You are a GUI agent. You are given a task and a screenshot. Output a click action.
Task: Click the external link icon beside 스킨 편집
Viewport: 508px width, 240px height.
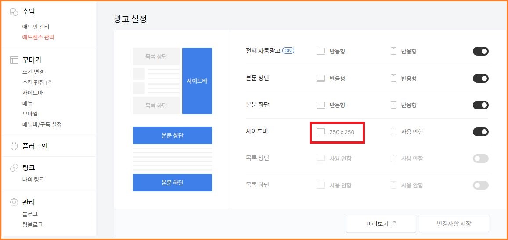pyautogui.click(x=49, y=82)
